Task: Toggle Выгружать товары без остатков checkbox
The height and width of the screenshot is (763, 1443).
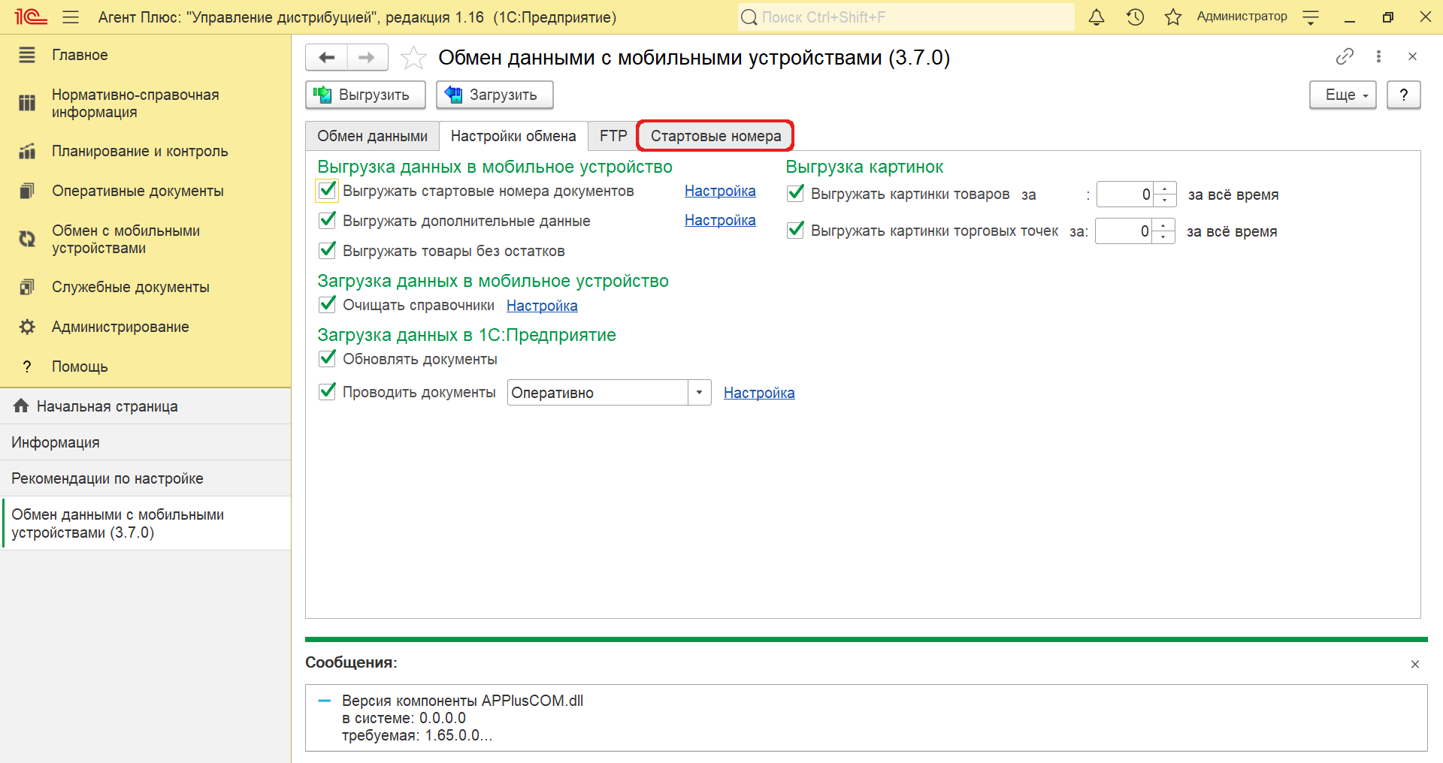Action: [x=327, y=250]
